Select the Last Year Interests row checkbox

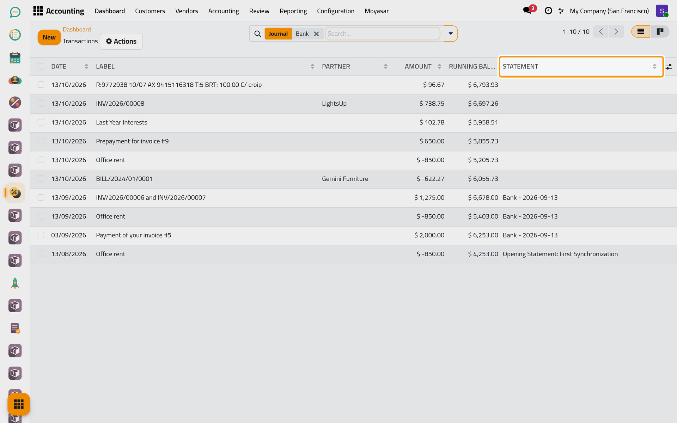tap(41, 122)
